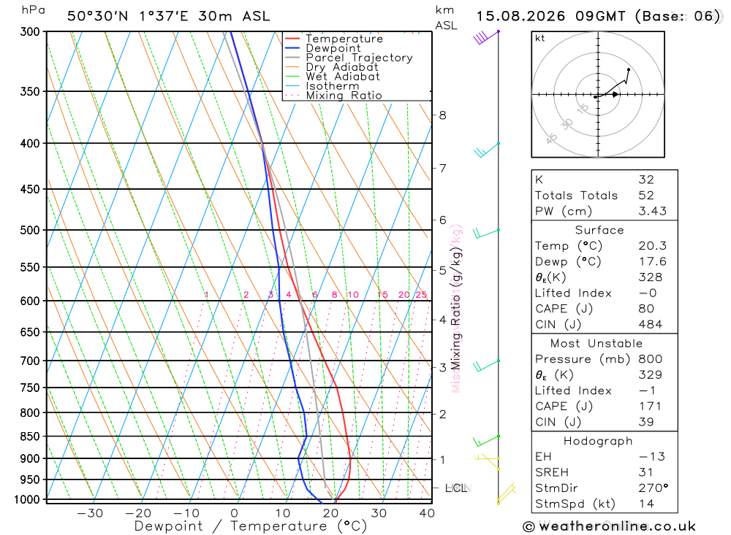731x535 pixels.
Task: Click the green wind barb at 500 hPa
Action: 486,233
